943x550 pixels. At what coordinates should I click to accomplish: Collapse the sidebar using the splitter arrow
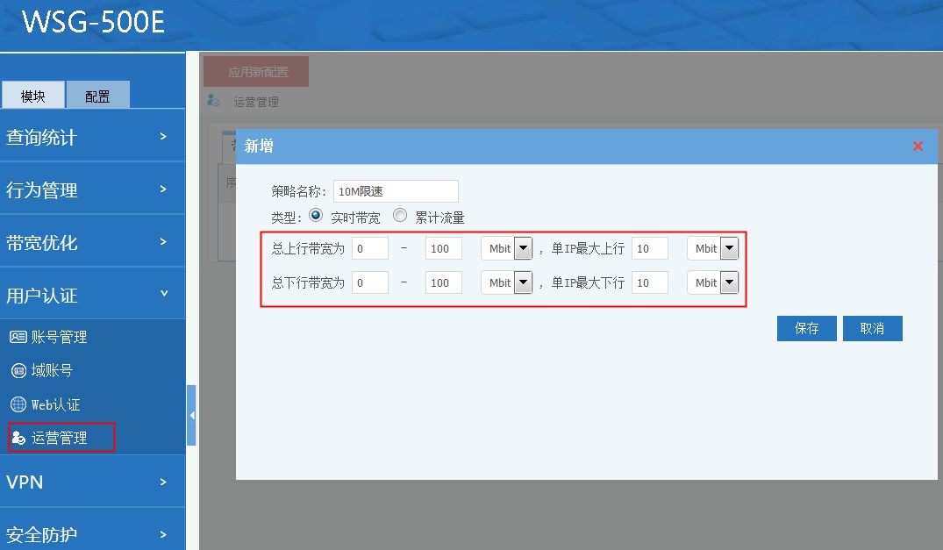point(191,415)
